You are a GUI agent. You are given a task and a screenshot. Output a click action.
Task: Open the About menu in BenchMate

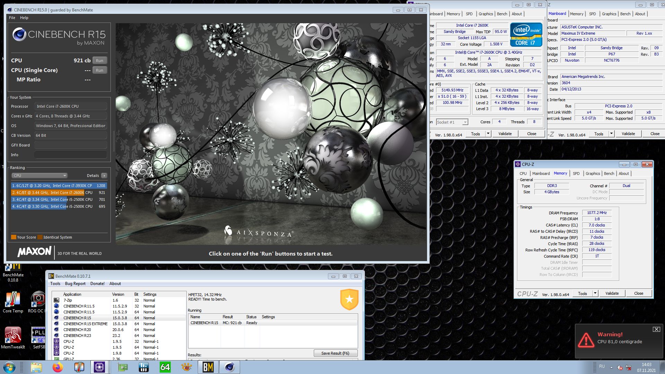115,284
